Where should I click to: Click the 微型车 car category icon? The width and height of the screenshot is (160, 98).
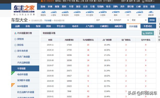pyautogui.click(x=43, y=12)
